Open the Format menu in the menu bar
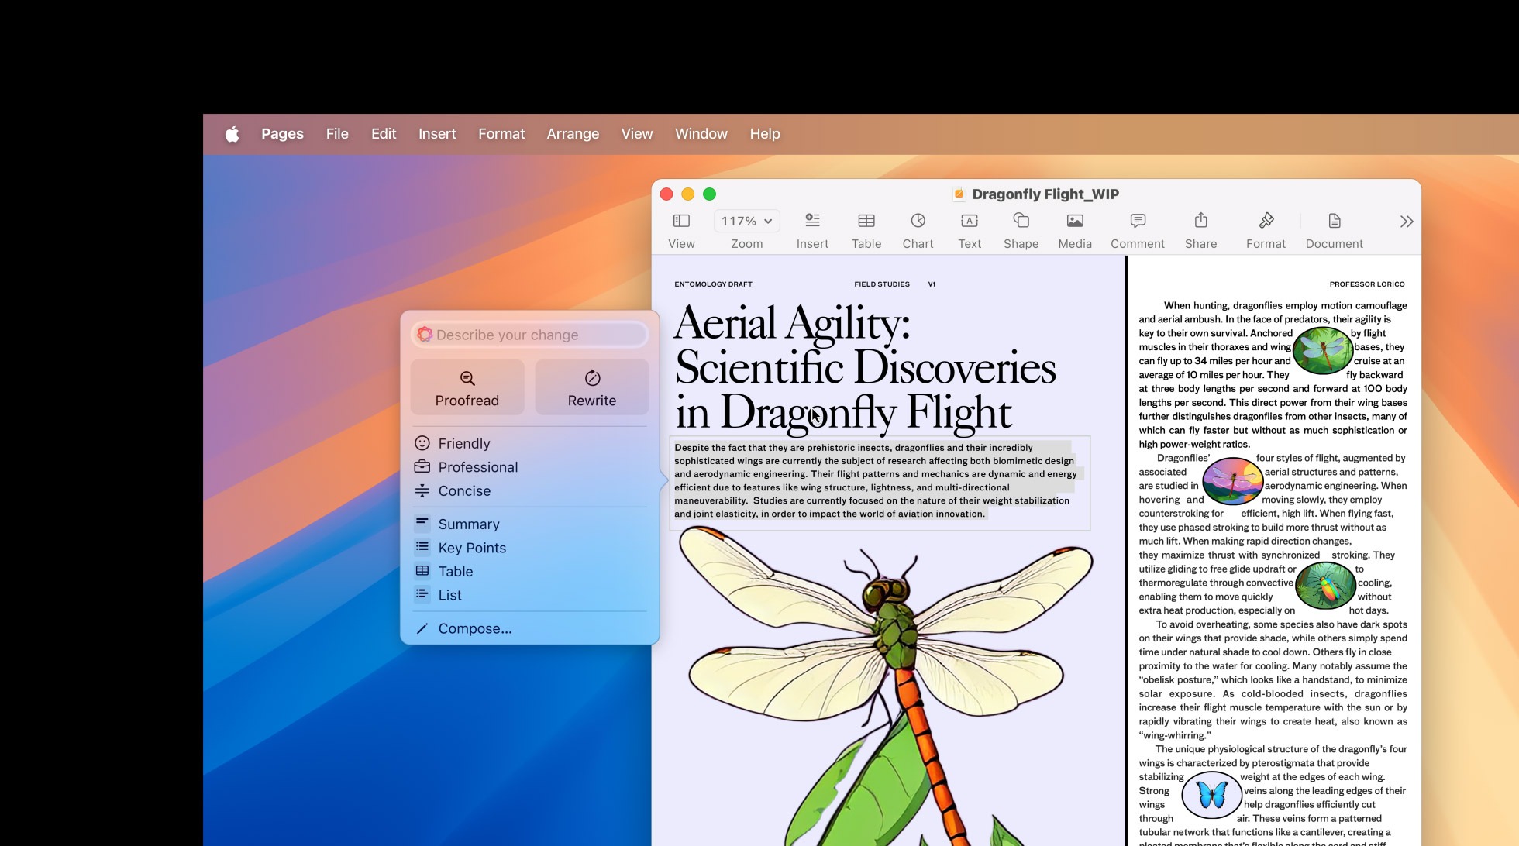 click(x=501, y=134)
